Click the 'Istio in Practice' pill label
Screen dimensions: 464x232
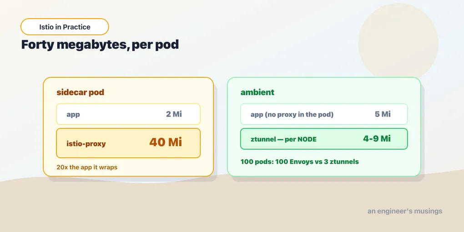coord(65,27)
